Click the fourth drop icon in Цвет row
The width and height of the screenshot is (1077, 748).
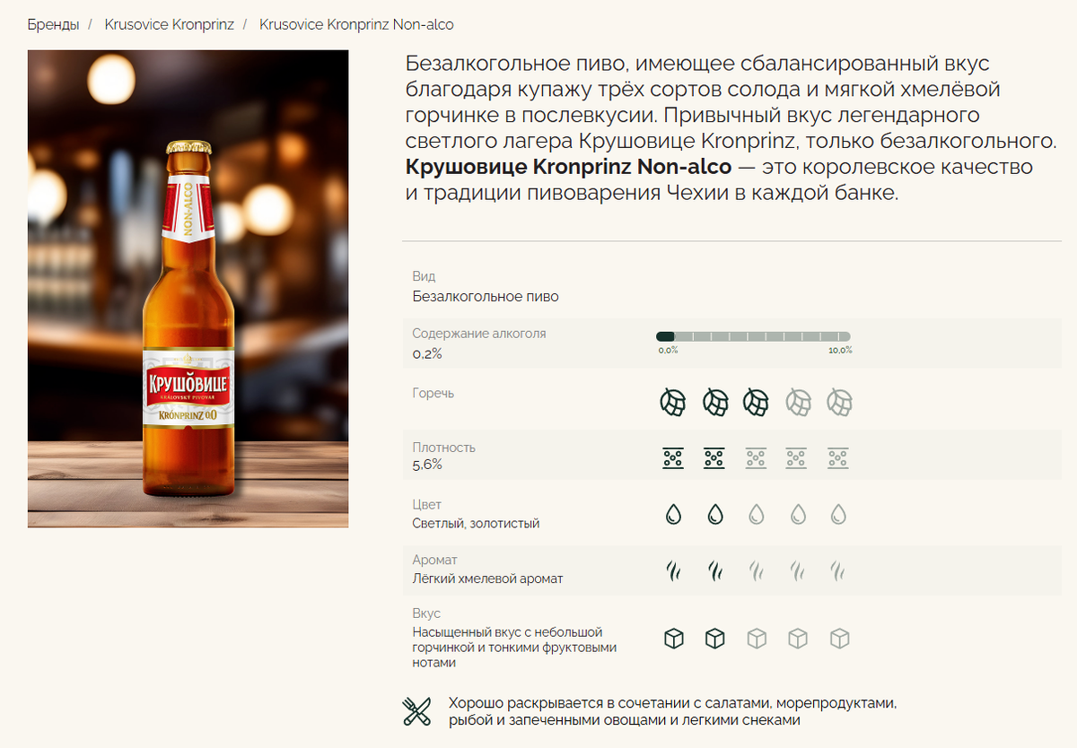tap(798, 514)
